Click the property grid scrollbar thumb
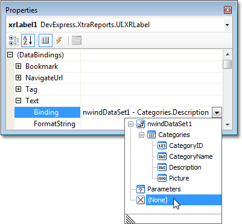 pos(228,65)
